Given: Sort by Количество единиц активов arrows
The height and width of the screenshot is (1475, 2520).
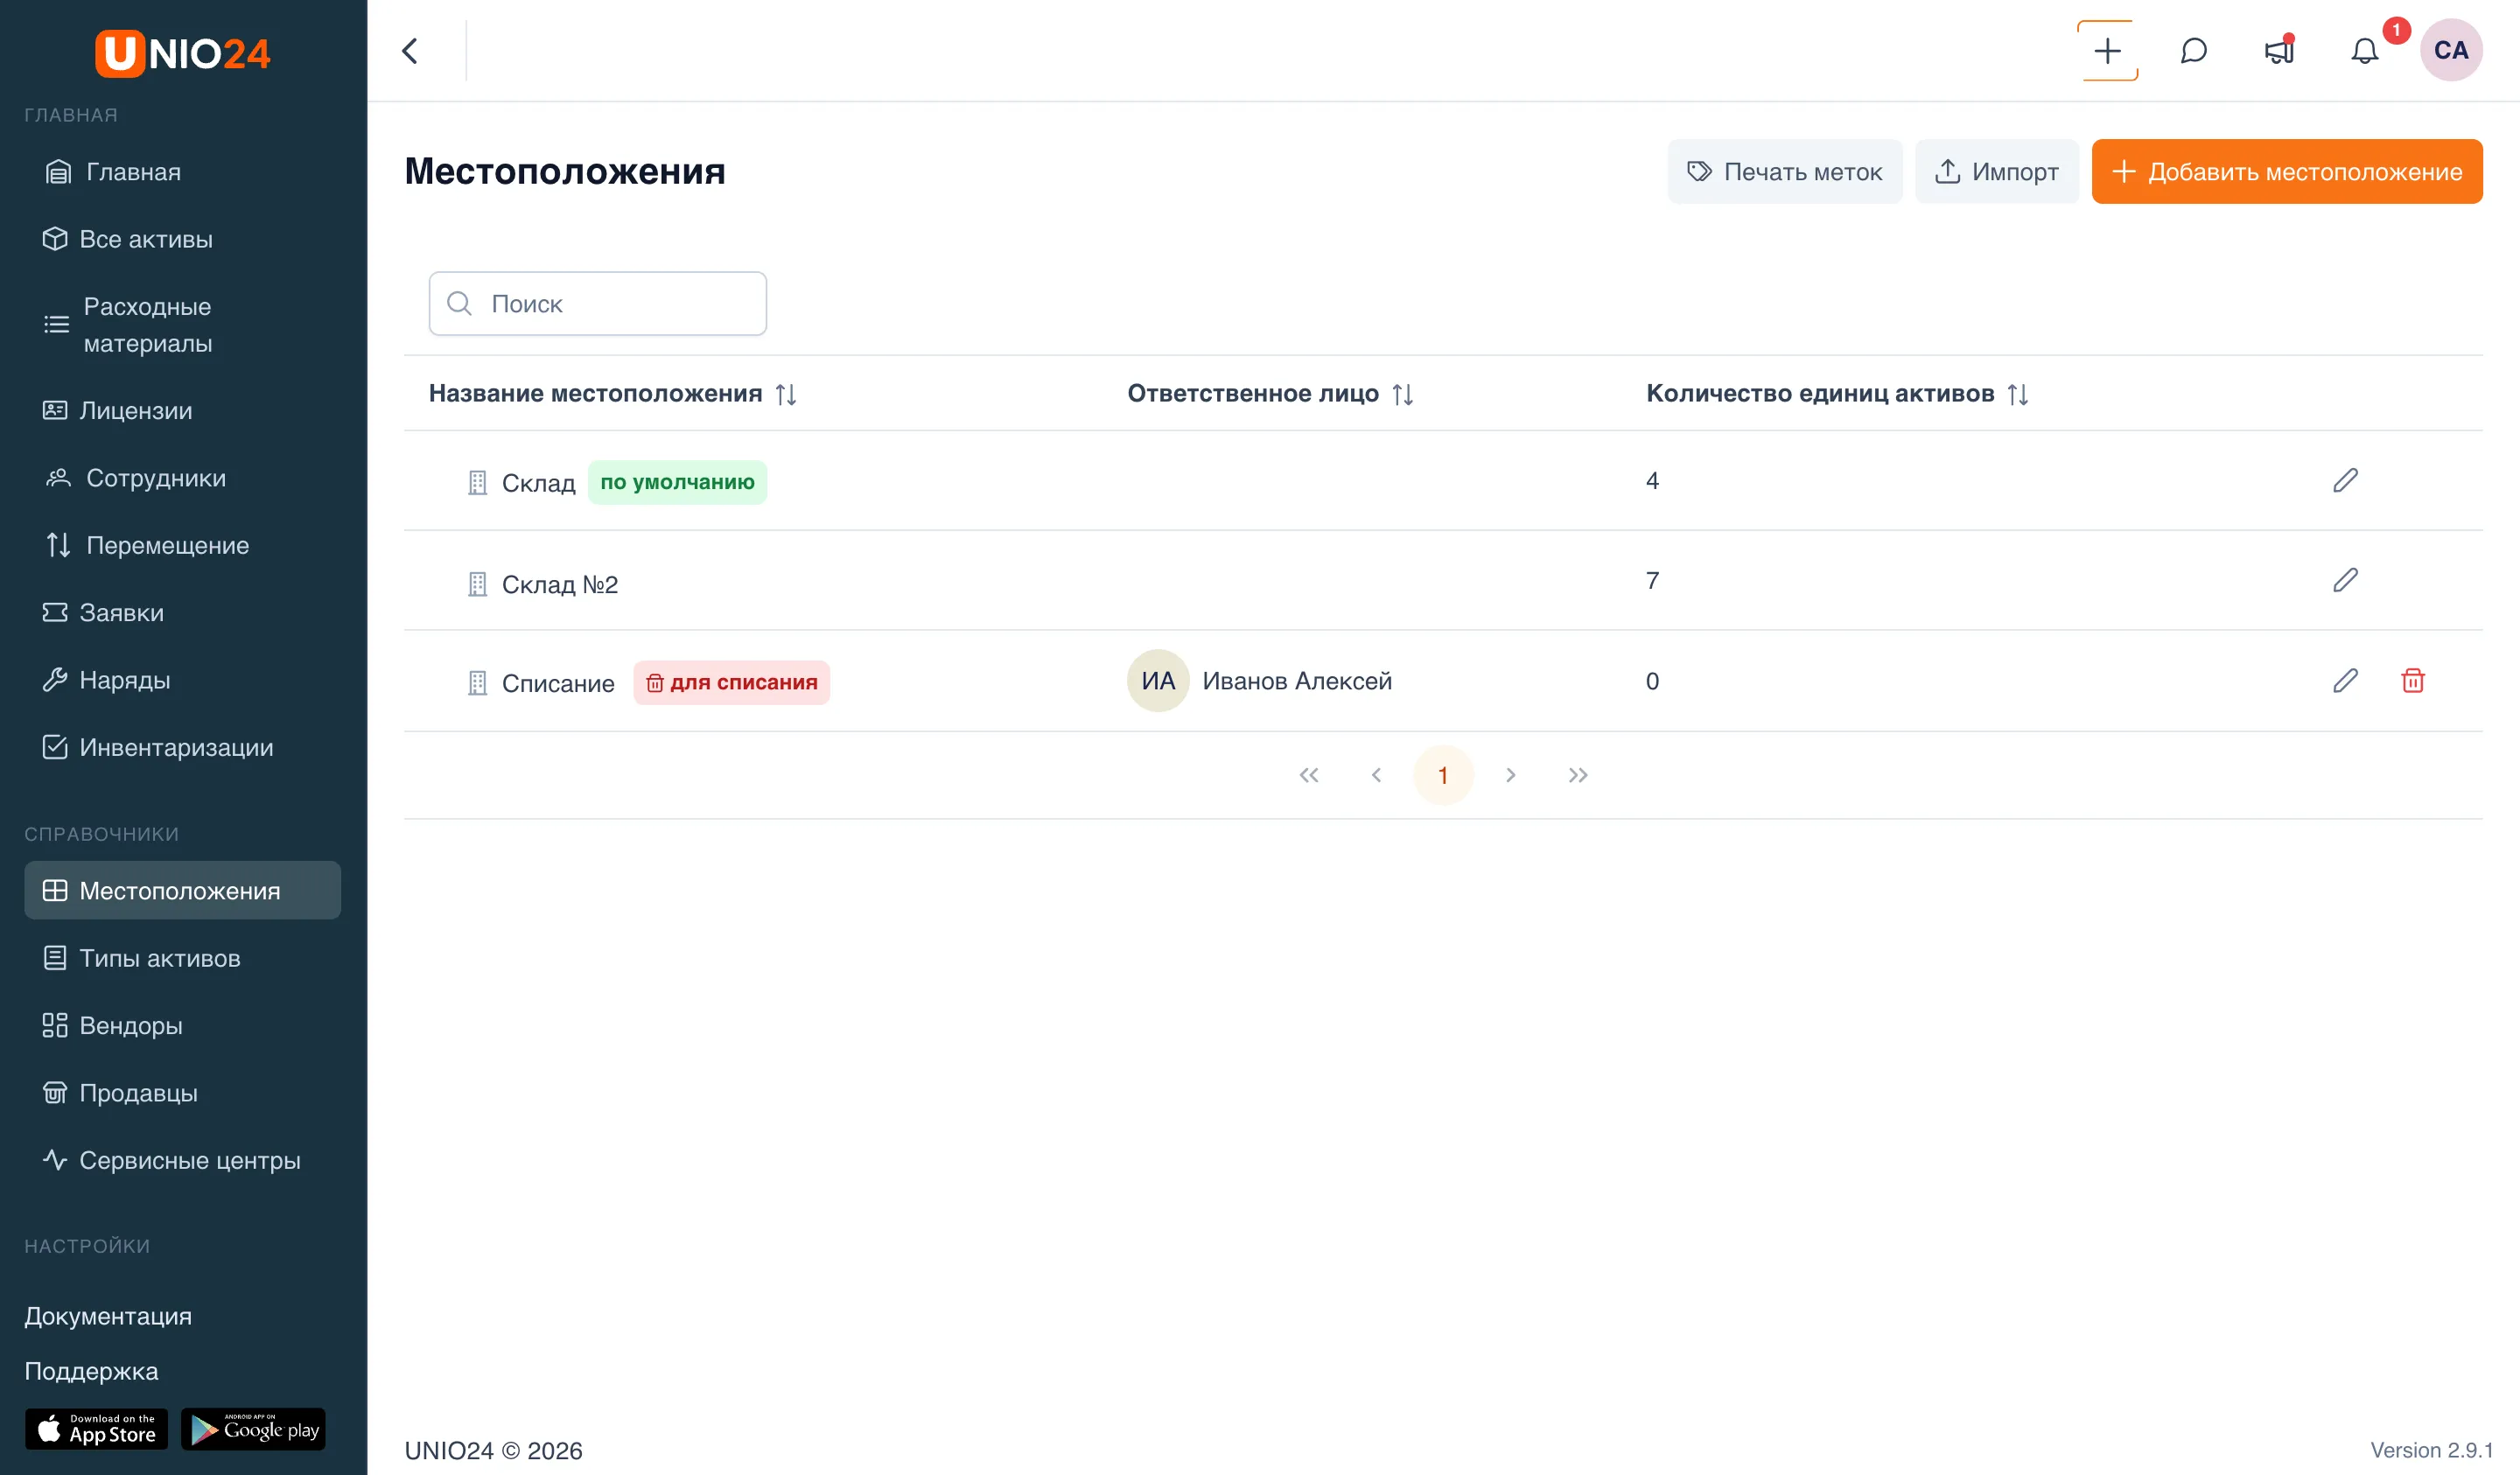Looking at the screenshot, I should pos(2017,394).
